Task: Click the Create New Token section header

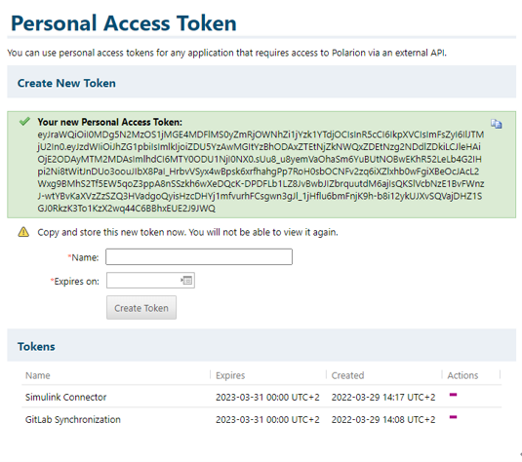Action: tap(66, 83)
